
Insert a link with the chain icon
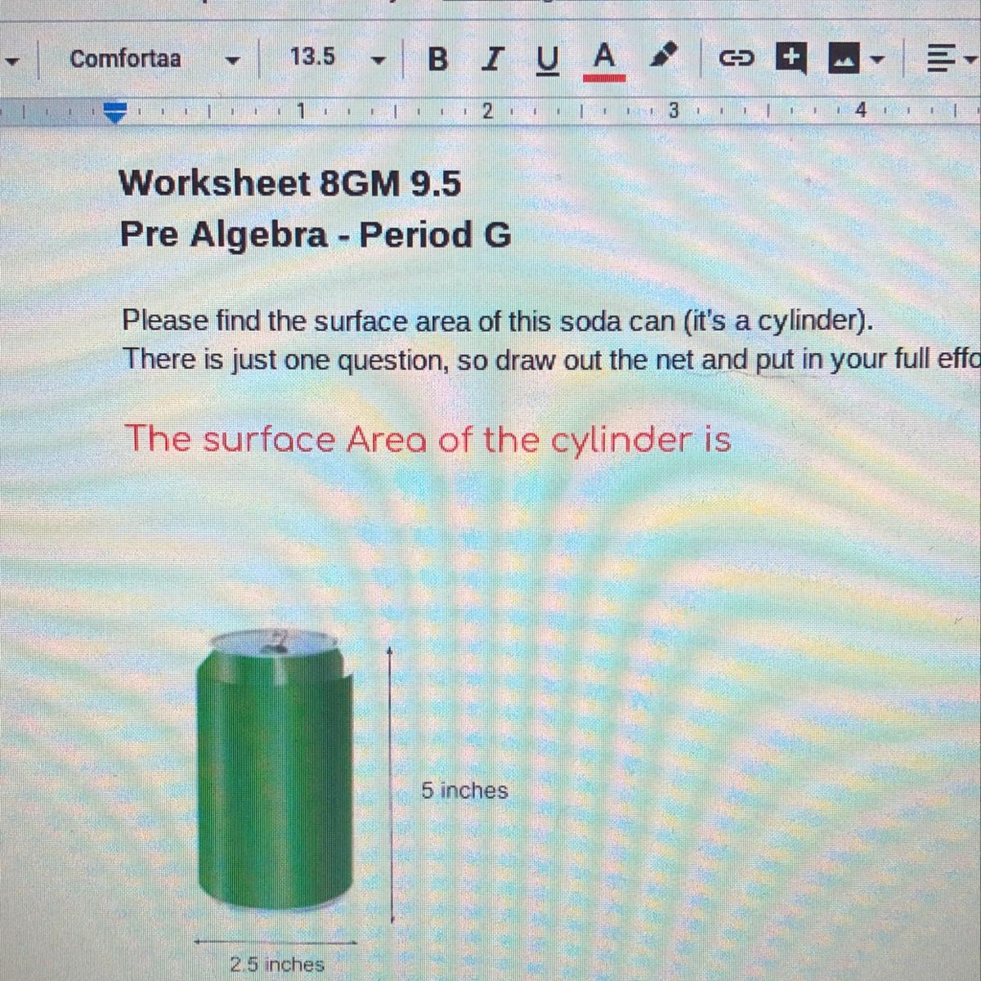pyautogui.click(x=735, y=59)
